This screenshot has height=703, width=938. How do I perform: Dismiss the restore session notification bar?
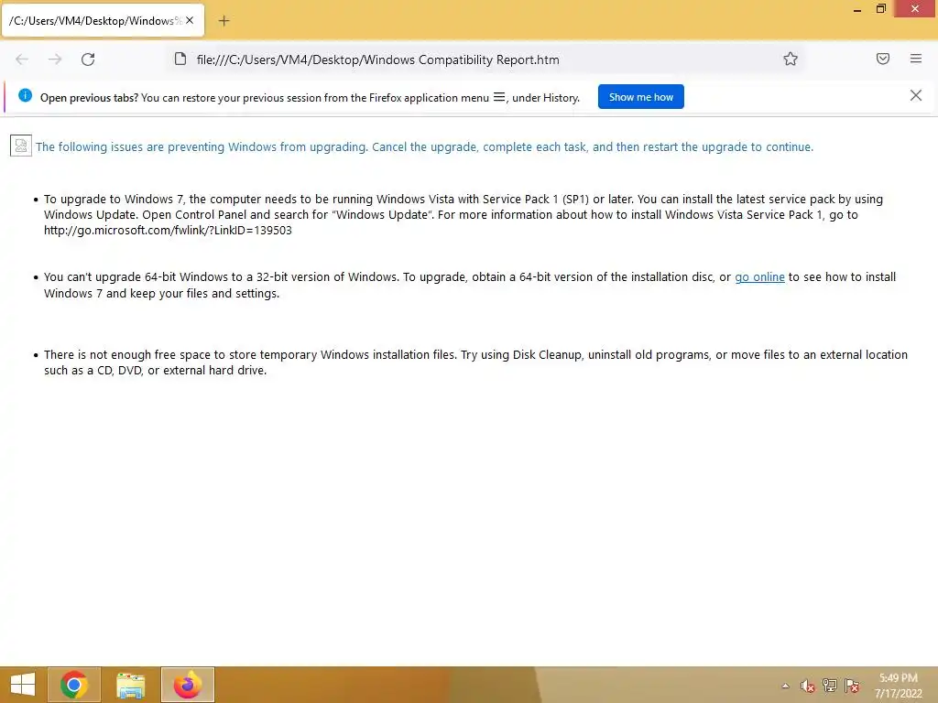click(915, 95)
